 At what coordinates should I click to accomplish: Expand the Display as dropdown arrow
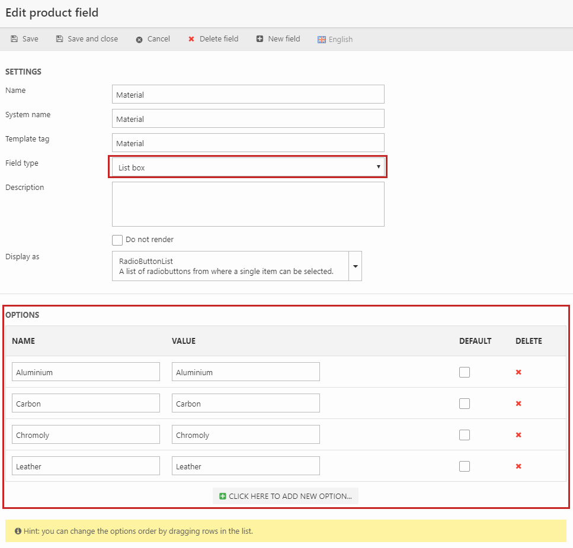pos(355,266)
